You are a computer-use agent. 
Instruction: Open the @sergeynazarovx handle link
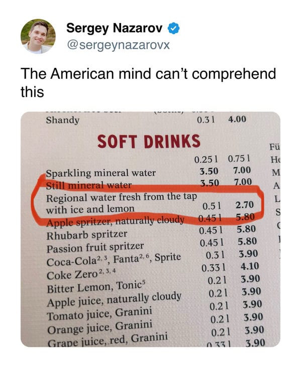[118, 45]
